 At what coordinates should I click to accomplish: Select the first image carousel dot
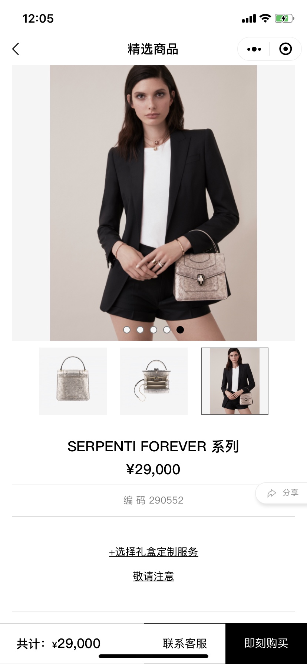[127, 330]
